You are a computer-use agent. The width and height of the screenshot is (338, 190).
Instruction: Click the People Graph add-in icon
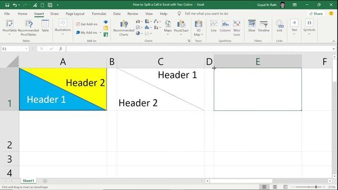coord(106,34)
